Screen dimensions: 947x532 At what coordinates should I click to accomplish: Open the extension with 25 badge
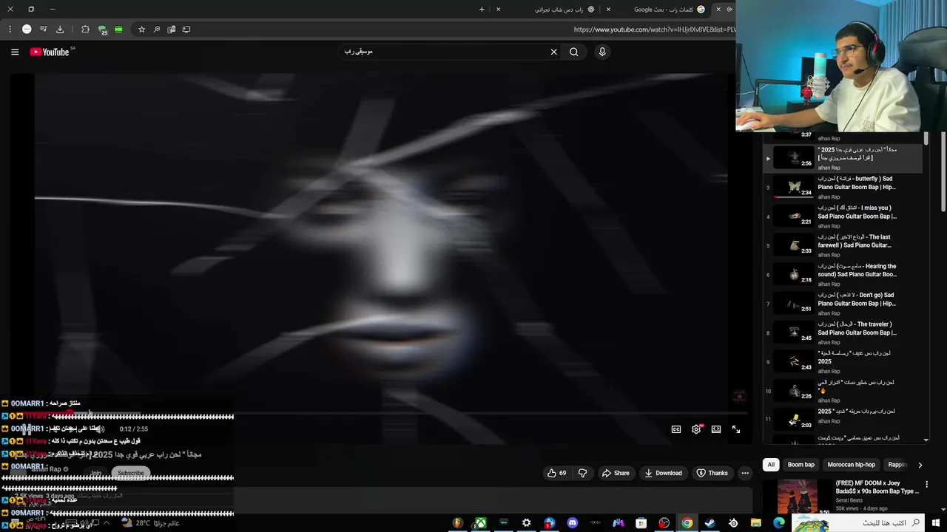102,30
